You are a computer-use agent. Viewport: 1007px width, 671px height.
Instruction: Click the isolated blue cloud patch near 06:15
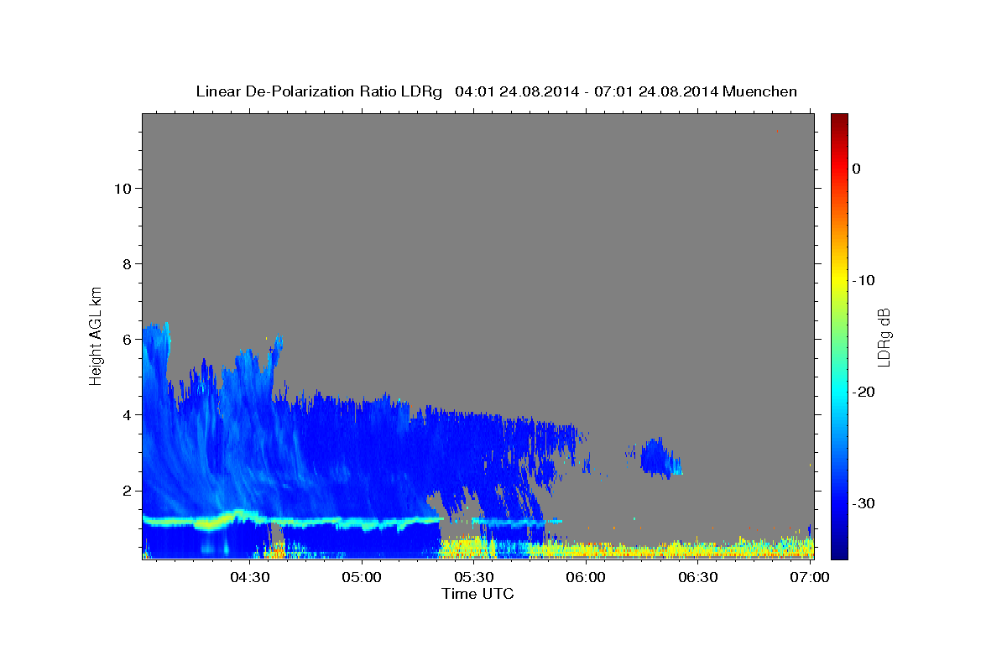click(660, 458)
